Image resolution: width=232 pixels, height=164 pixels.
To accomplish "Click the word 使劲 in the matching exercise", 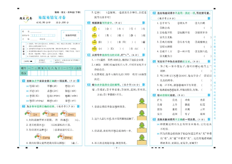I will 159,109.
